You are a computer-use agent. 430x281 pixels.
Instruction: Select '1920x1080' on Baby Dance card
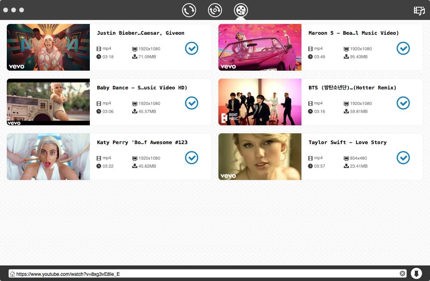pos(149,103)
